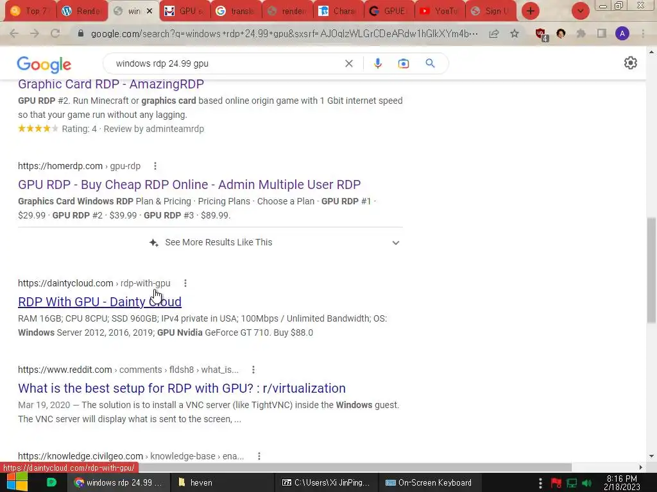Reload the current Google search page
The height and width of the screenshot is (492, 657).
click(x=55, y=33)
